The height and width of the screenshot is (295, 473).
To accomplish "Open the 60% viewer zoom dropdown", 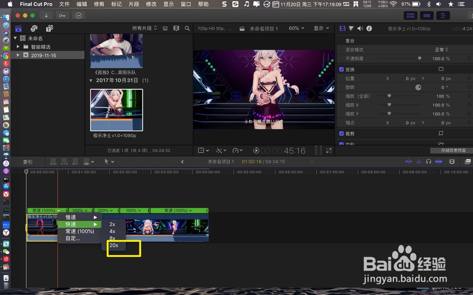I will [297, 28].
